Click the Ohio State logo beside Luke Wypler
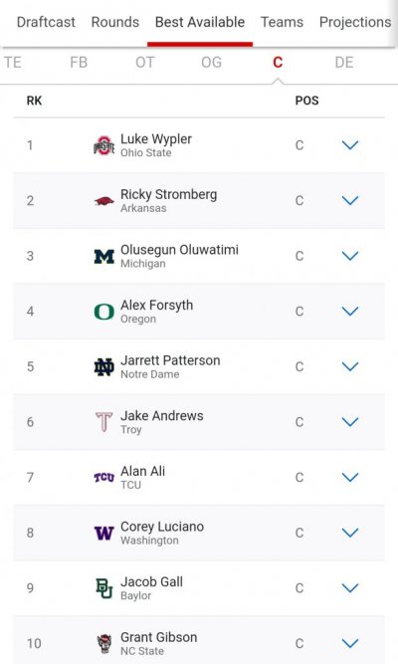The image size is (398, 664). 103,145
